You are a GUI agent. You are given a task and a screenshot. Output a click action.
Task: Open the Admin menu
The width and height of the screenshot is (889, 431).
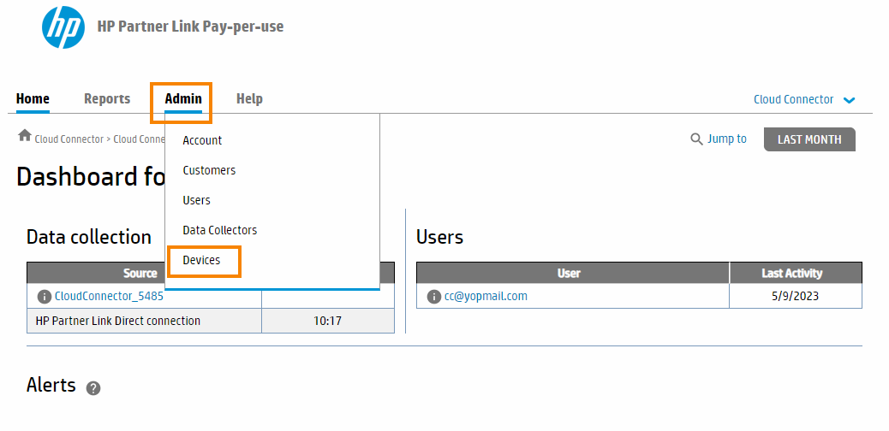pos(183,99)
